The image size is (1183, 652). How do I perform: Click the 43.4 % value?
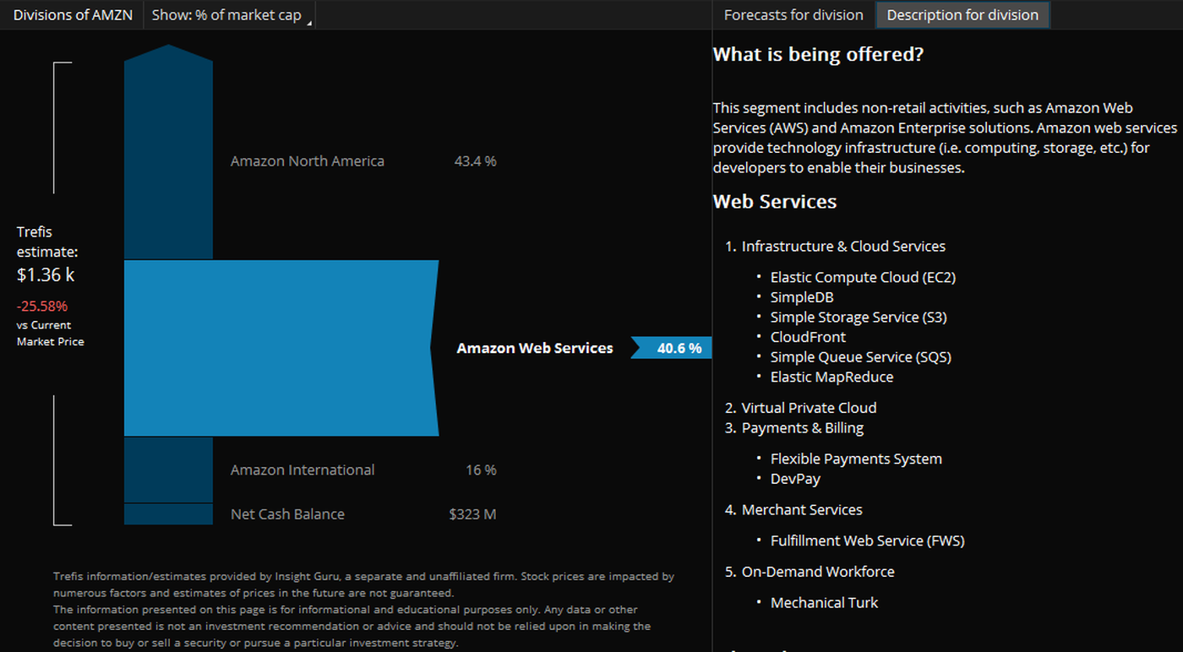point(475,161)
